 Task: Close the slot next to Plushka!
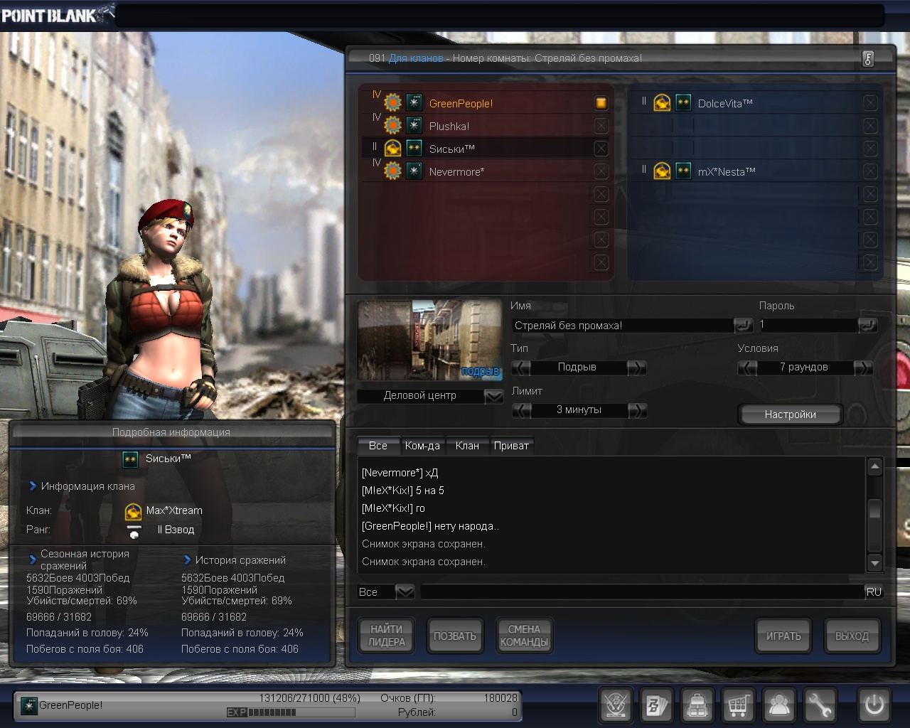click(601, 126)
